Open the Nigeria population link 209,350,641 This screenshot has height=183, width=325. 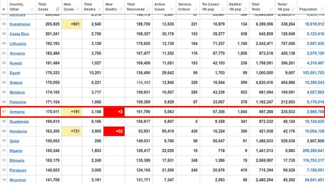tap(313, 151)
